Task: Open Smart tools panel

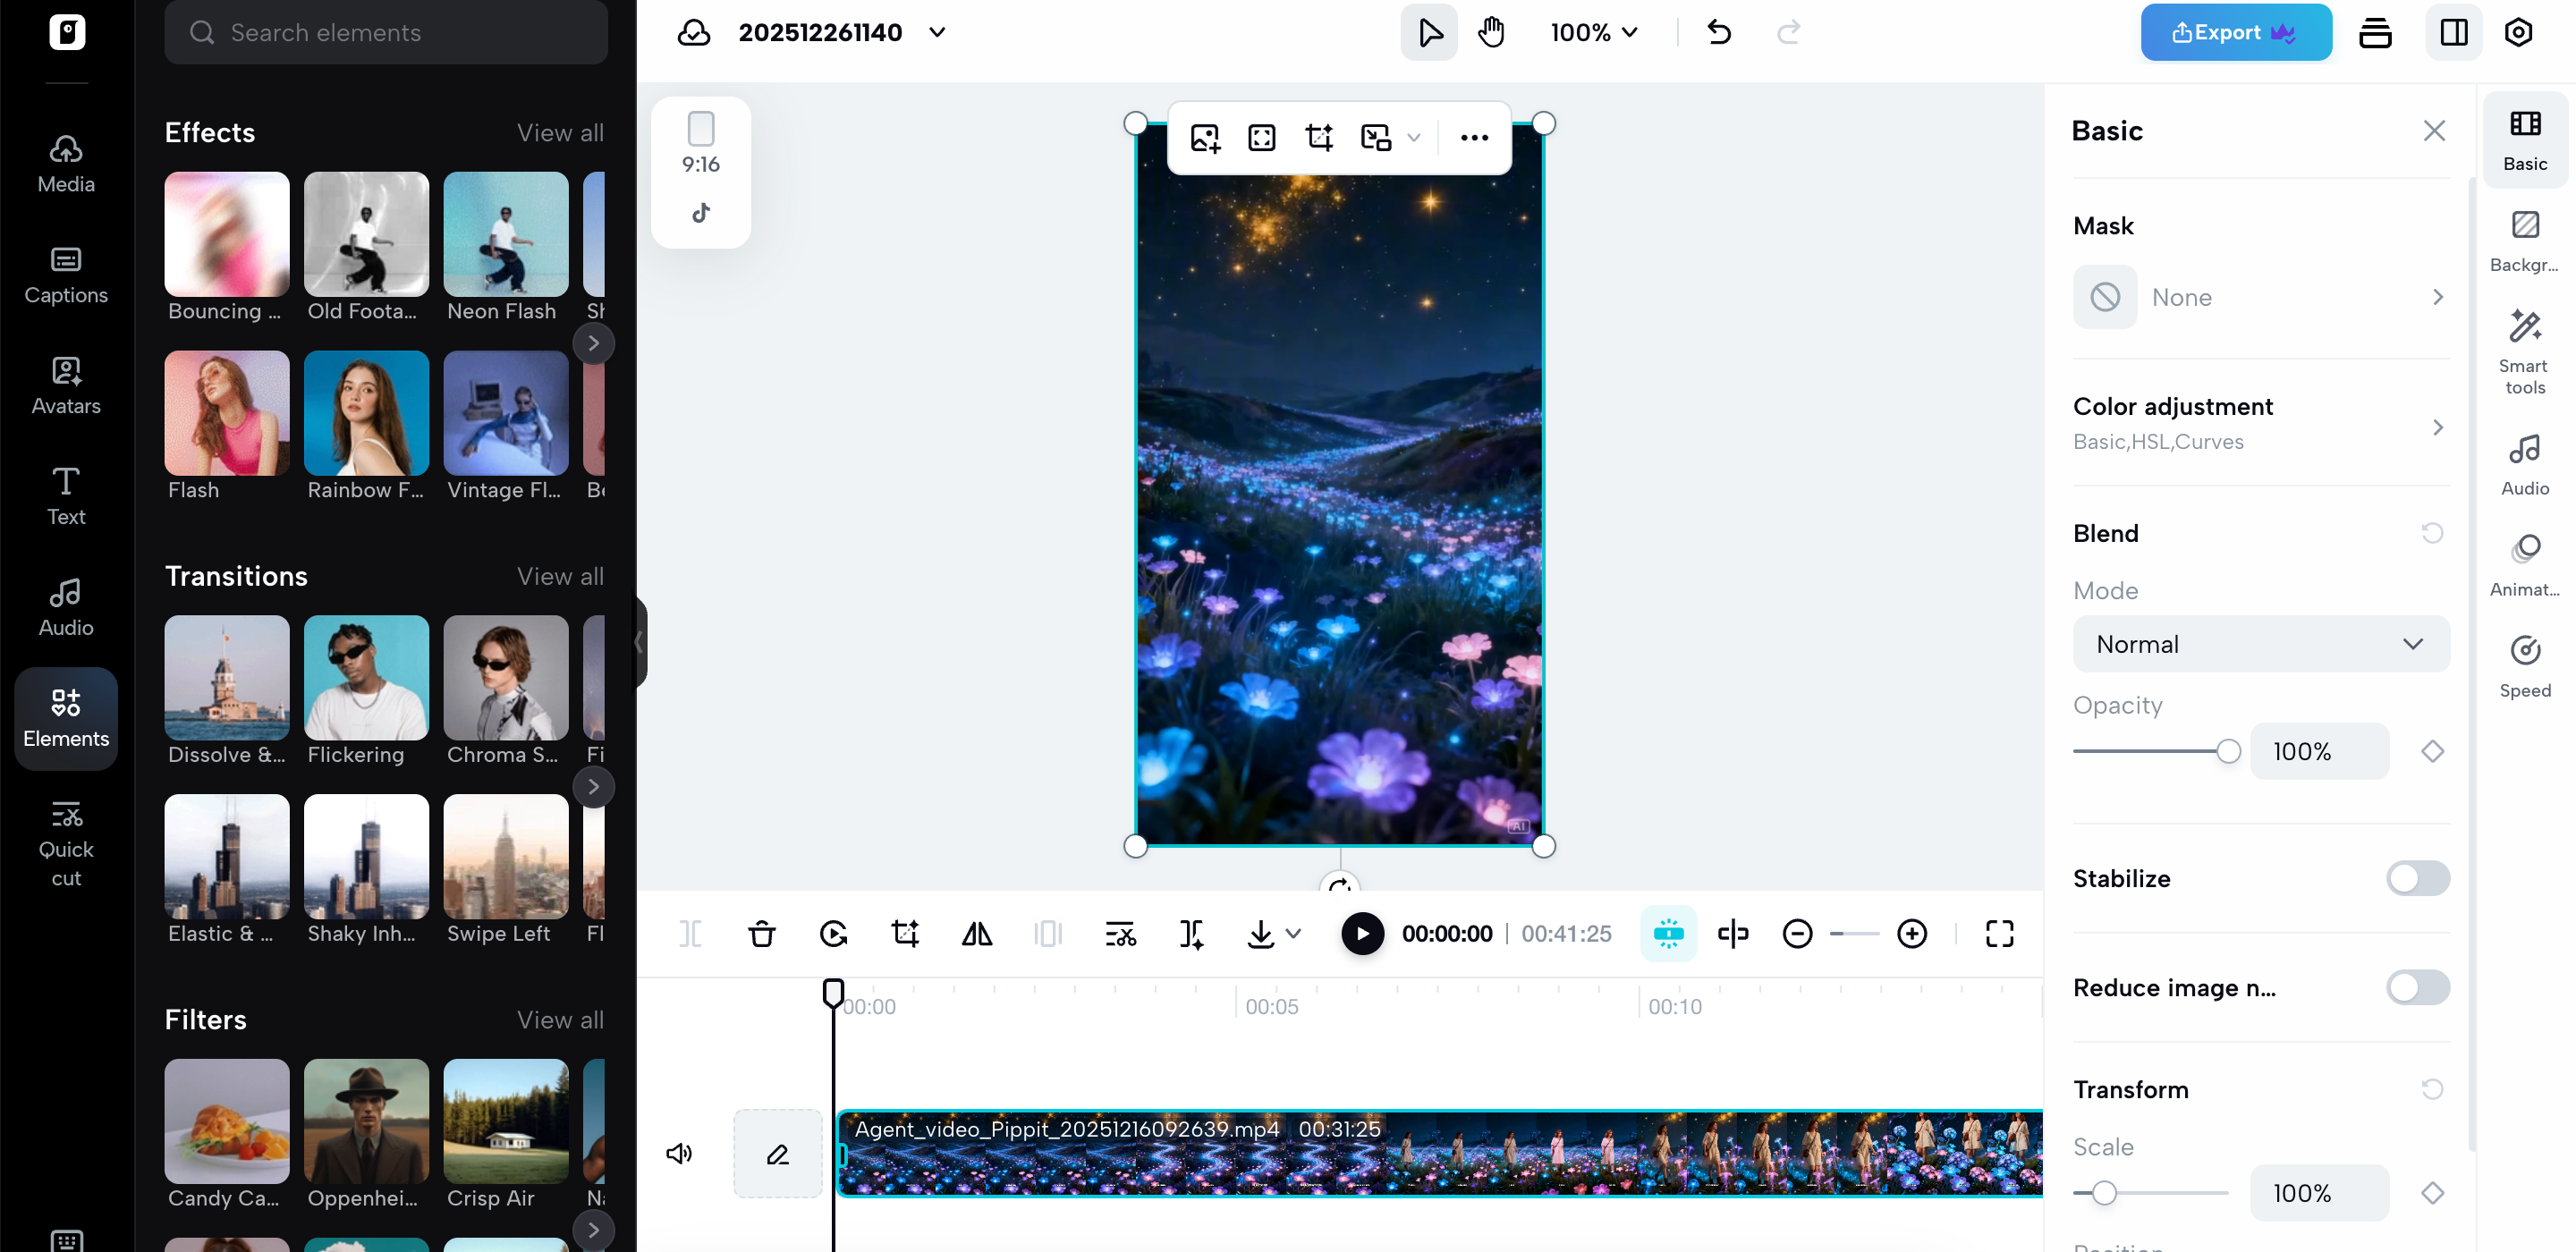Action: click(2524, 351)
